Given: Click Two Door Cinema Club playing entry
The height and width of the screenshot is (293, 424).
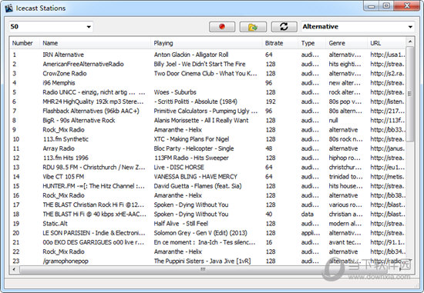Looking at the screenshot, I should [206, 74].
